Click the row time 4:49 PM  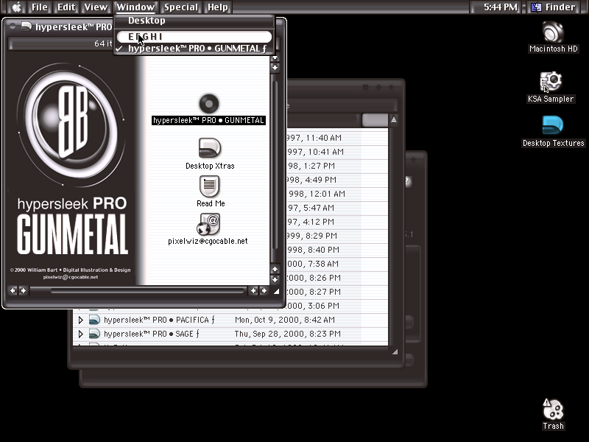[321, 180]
